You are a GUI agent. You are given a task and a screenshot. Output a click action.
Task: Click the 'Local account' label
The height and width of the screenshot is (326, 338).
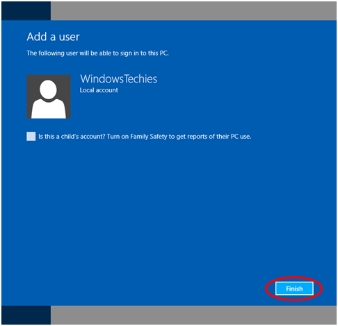click(99, 90)
